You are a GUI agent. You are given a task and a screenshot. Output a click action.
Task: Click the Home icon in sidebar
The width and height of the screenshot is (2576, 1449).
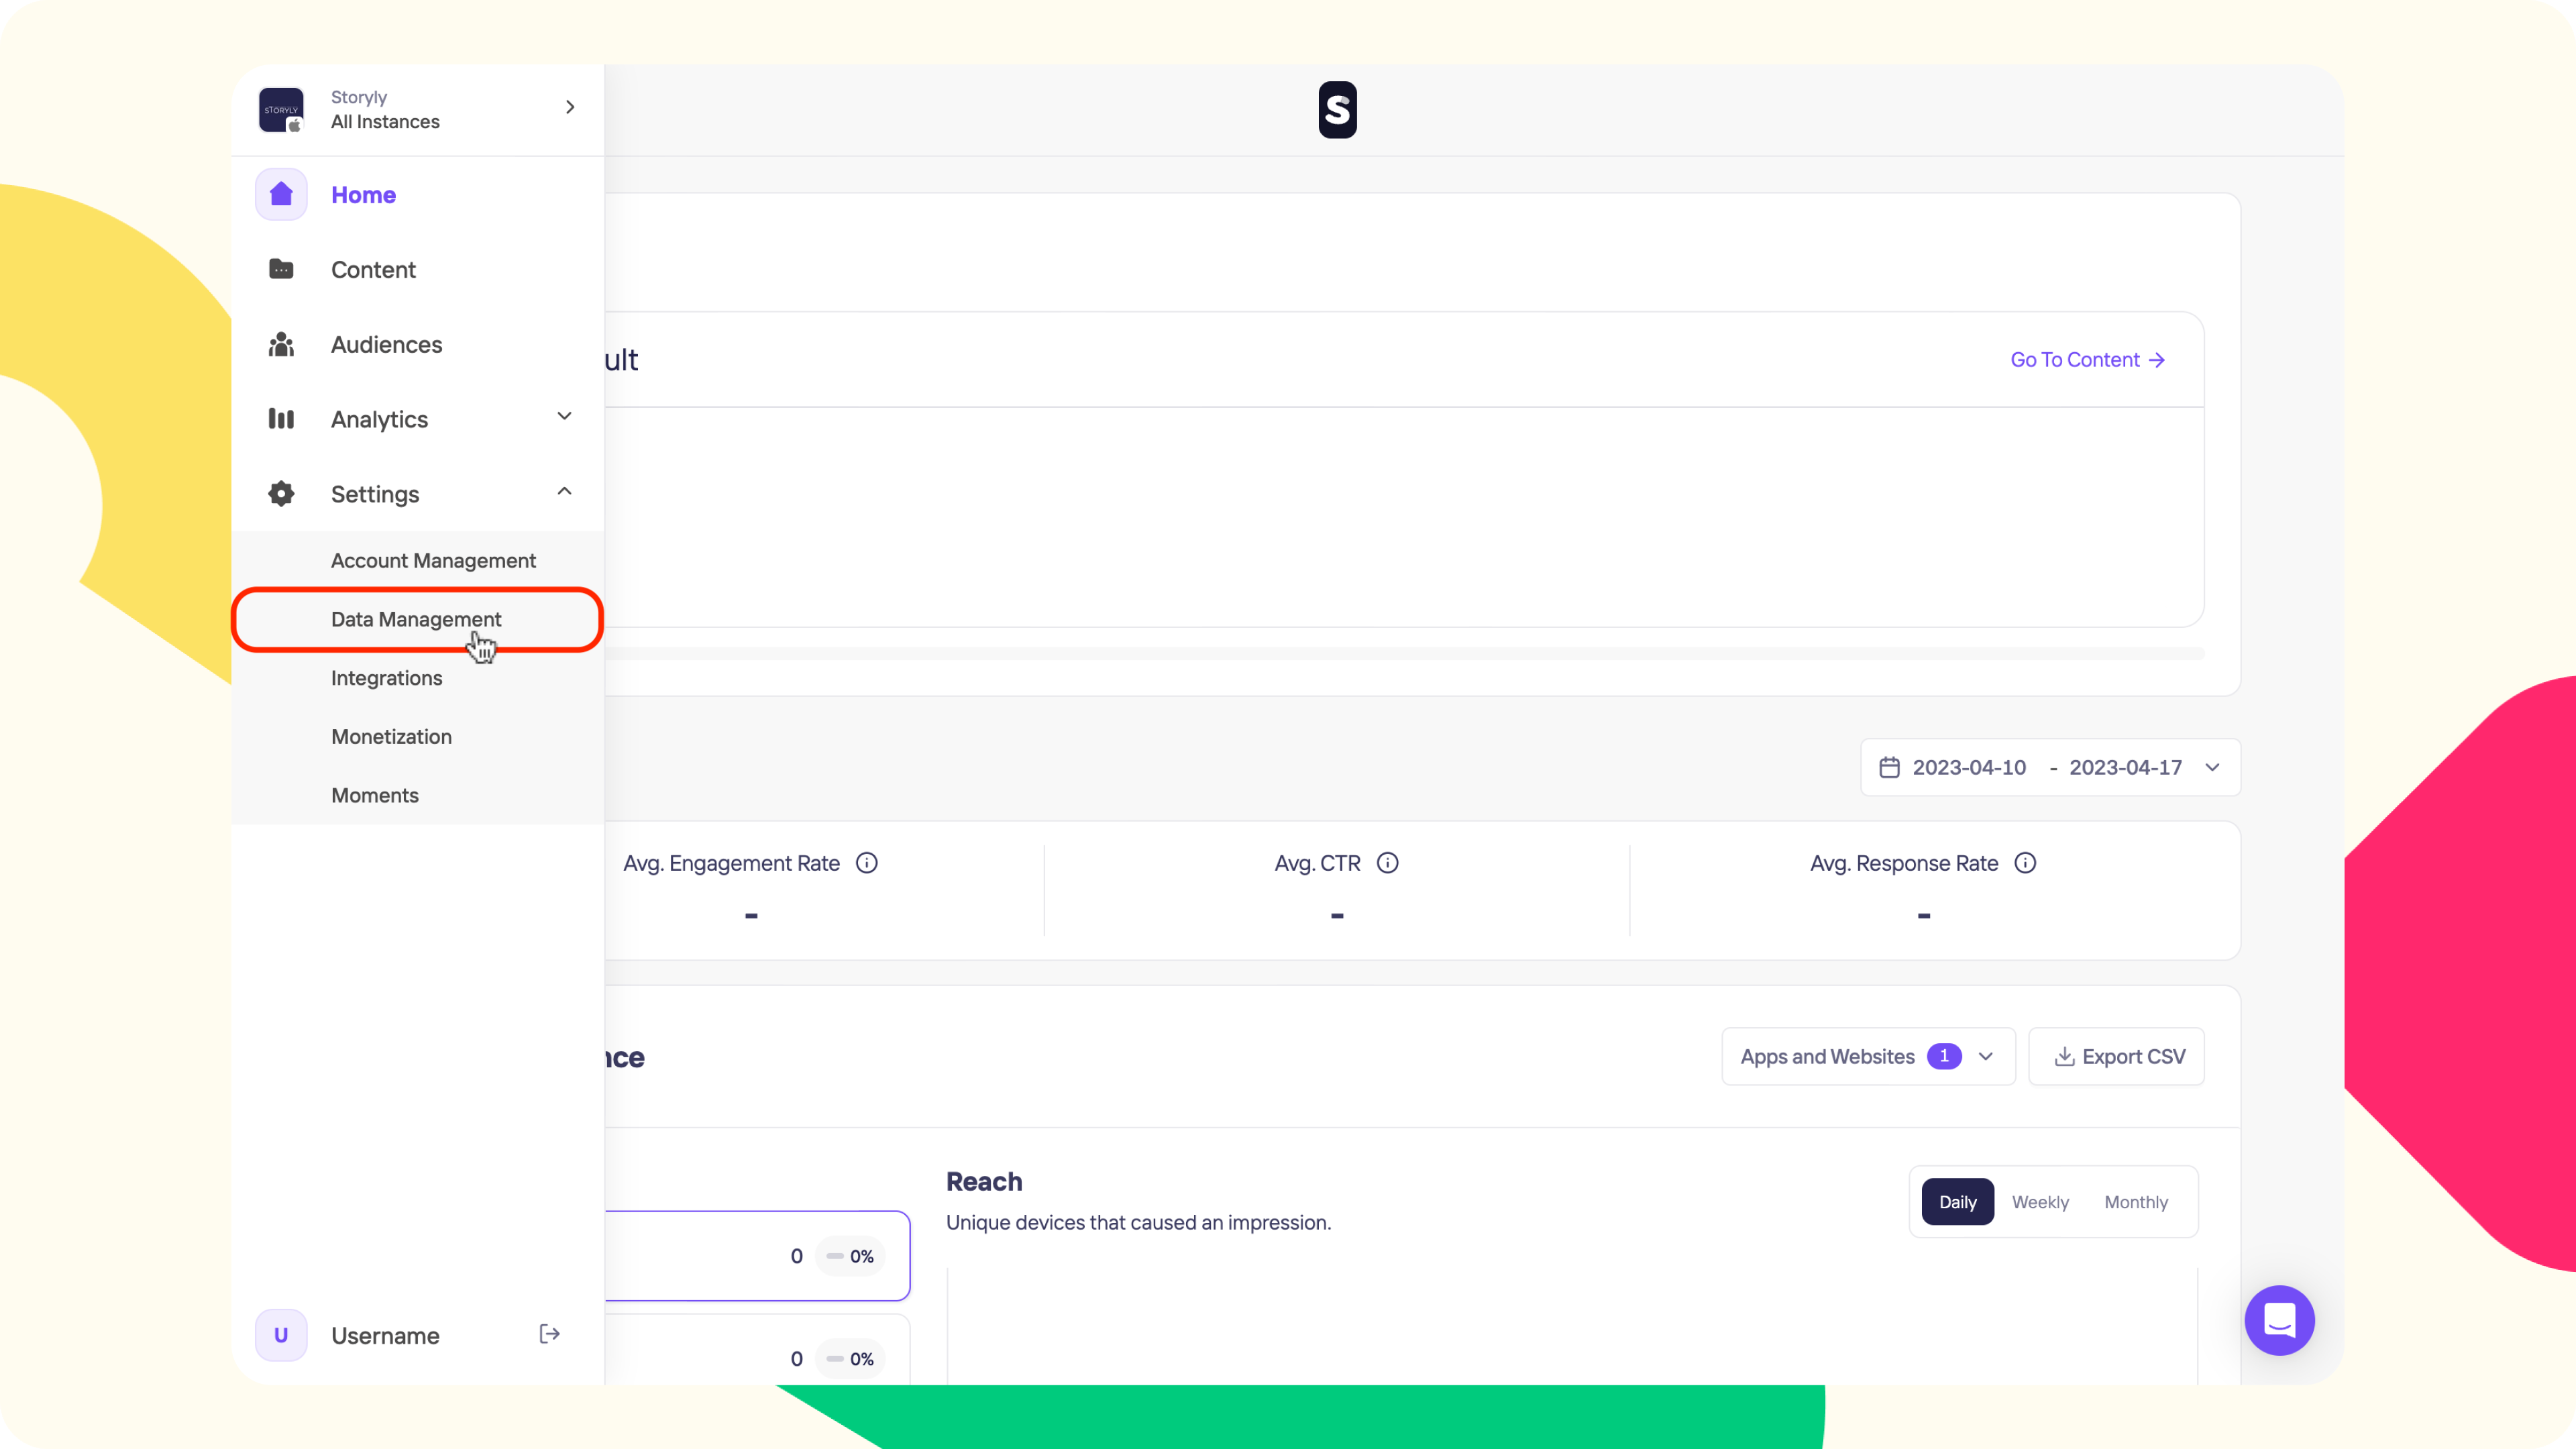pyautogui.click(x=281, y=194)
